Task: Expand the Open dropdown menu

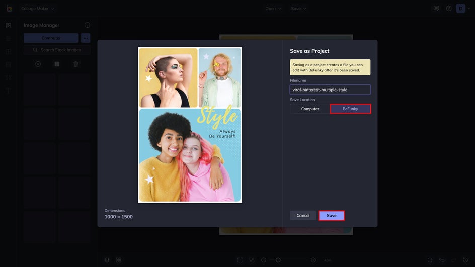Action: [273, 9]
